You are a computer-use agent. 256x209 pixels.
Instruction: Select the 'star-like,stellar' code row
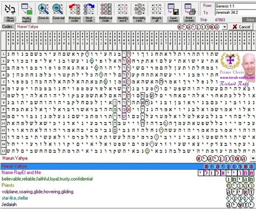[x=127, y=198]
